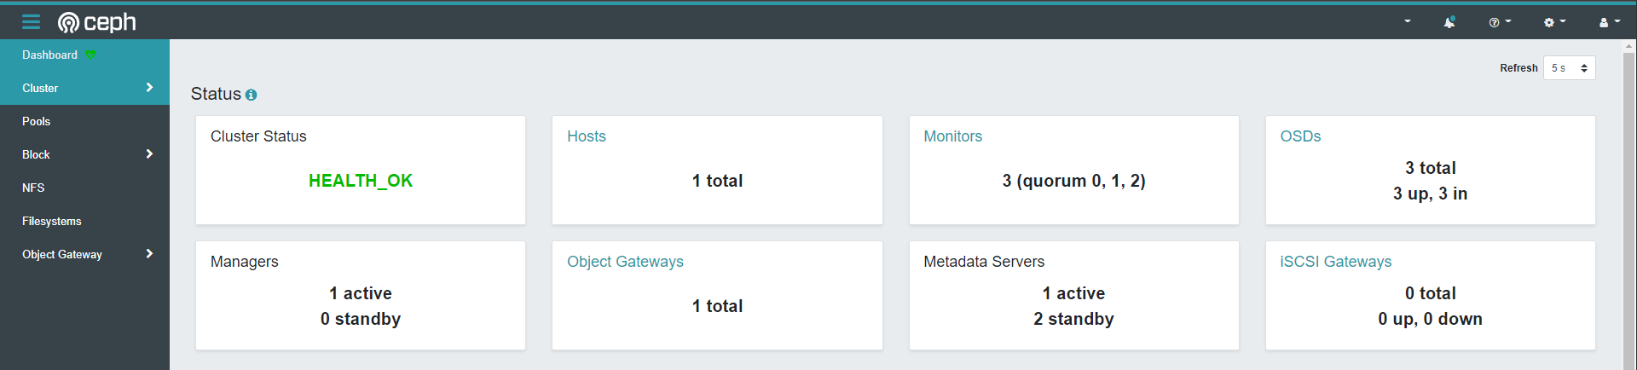Click the green heart health icon
Viewport: 1637px width, 370px height.
pos(90,55)
